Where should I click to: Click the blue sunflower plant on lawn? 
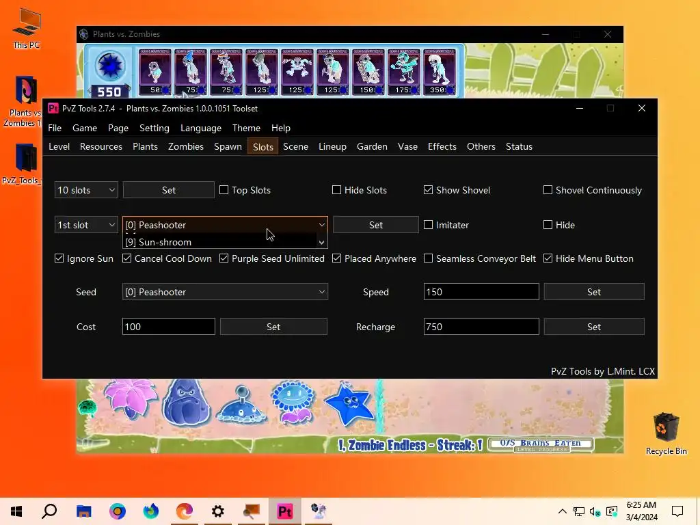pos(293,401)
